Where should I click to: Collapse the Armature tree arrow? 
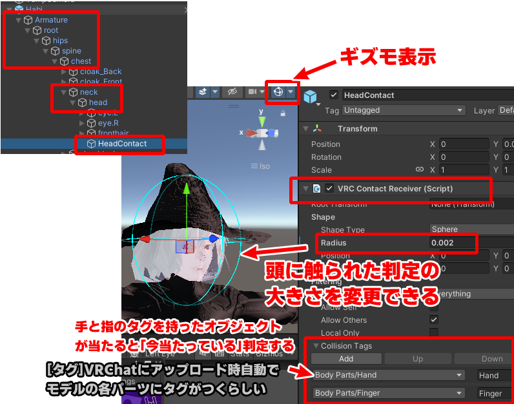click(x=18, y=20)
